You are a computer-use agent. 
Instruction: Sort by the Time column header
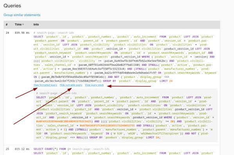[19, 25]
